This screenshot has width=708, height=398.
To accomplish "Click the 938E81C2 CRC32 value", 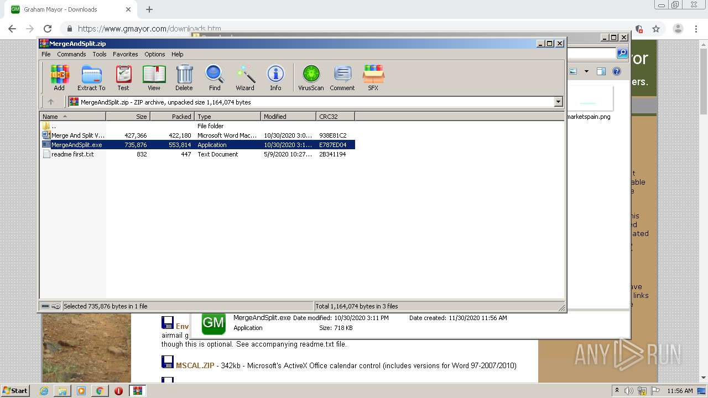I will [x=332, y=135].
